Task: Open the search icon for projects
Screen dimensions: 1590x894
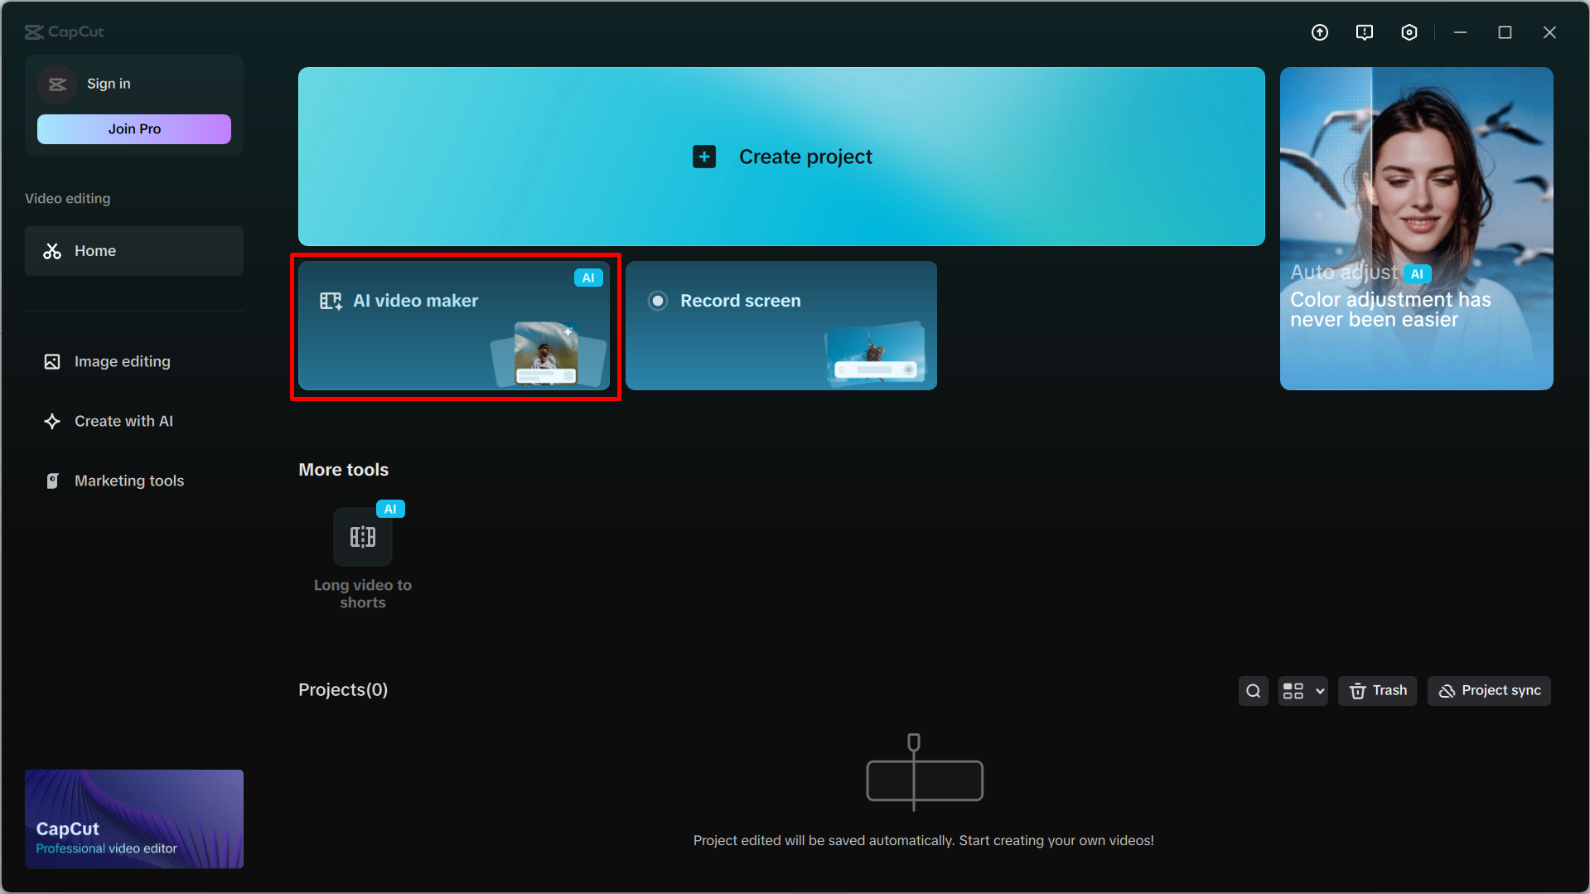Action: (x=1252, y=690)
